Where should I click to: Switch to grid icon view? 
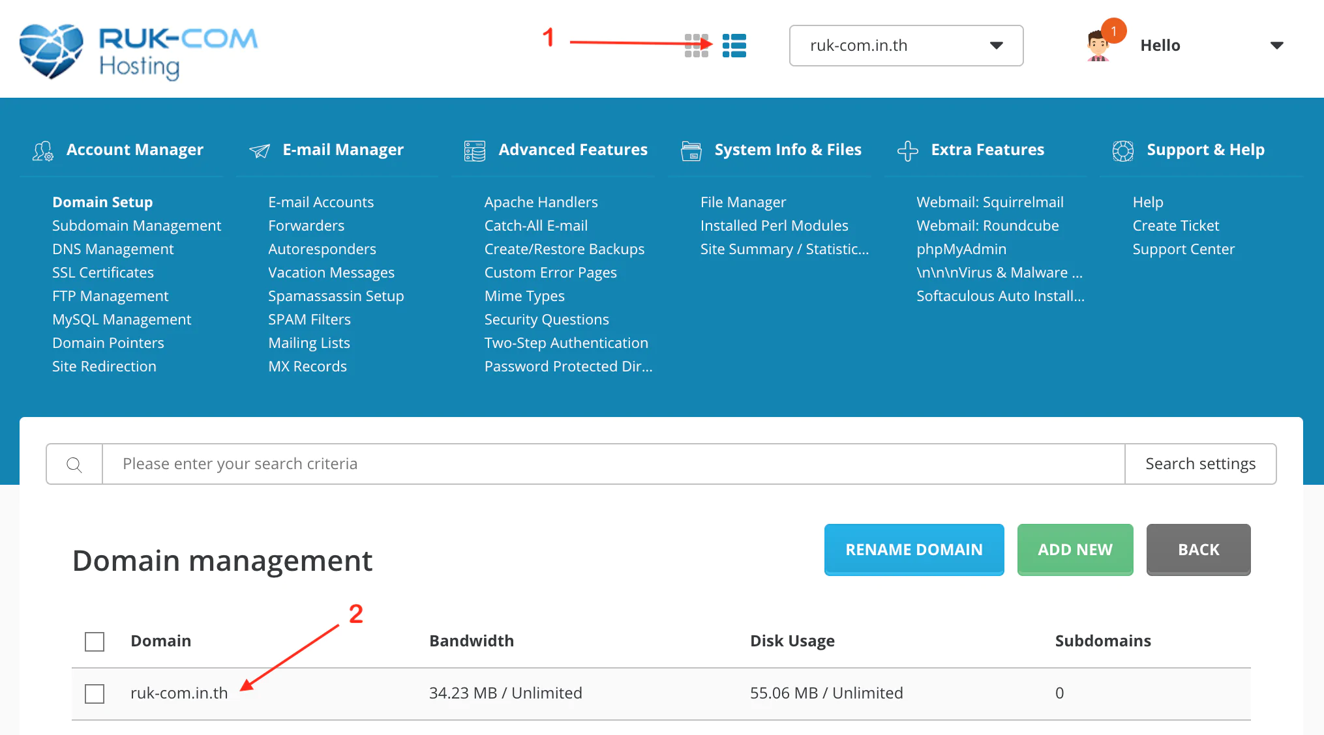[x=696, y=46]
